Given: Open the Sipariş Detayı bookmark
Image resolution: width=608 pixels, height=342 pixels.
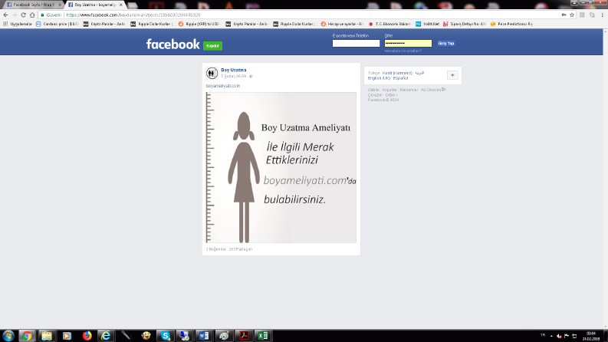Looking at the screenshot, I should coord(464,24).
